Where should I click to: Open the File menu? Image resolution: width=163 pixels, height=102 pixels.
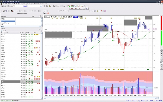pos(4,4)
